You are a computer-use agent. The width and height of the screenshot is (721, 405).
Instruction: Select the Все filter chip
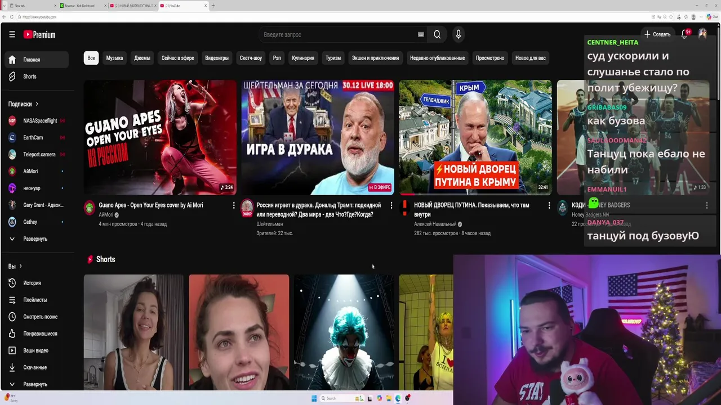pyautogui.click(x=91, y=58)
